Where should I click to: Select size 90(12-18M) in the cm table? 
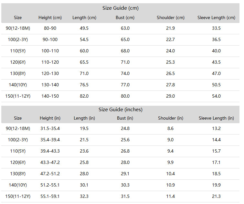pos(18,28)
